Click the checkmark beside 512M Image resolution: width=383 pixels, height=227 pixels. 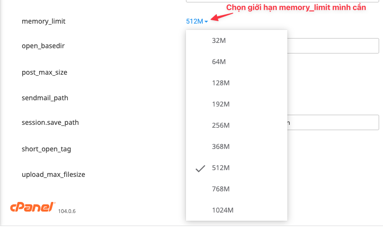tap(200, 169)
